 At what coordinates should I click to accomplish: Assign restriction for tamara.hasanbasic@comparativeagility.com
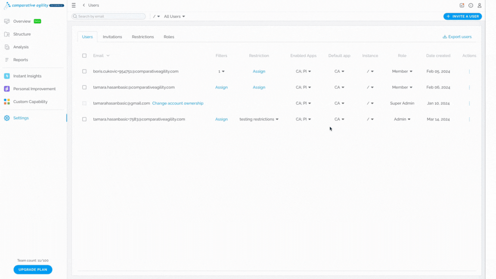pyautogui.click(x=259, y=87)
